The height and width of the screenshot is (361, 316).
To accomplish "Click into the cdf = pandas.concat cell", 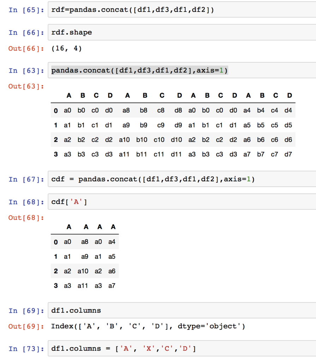I will coord(177,179).
